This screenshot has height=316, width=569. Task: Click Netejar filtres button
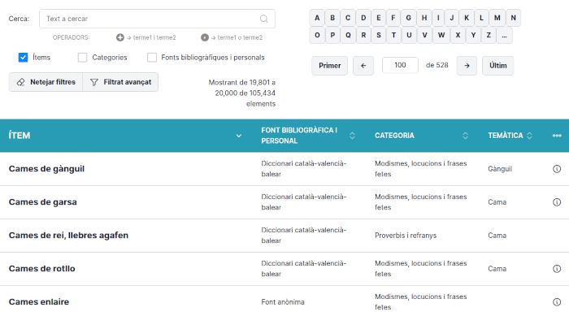46,82
